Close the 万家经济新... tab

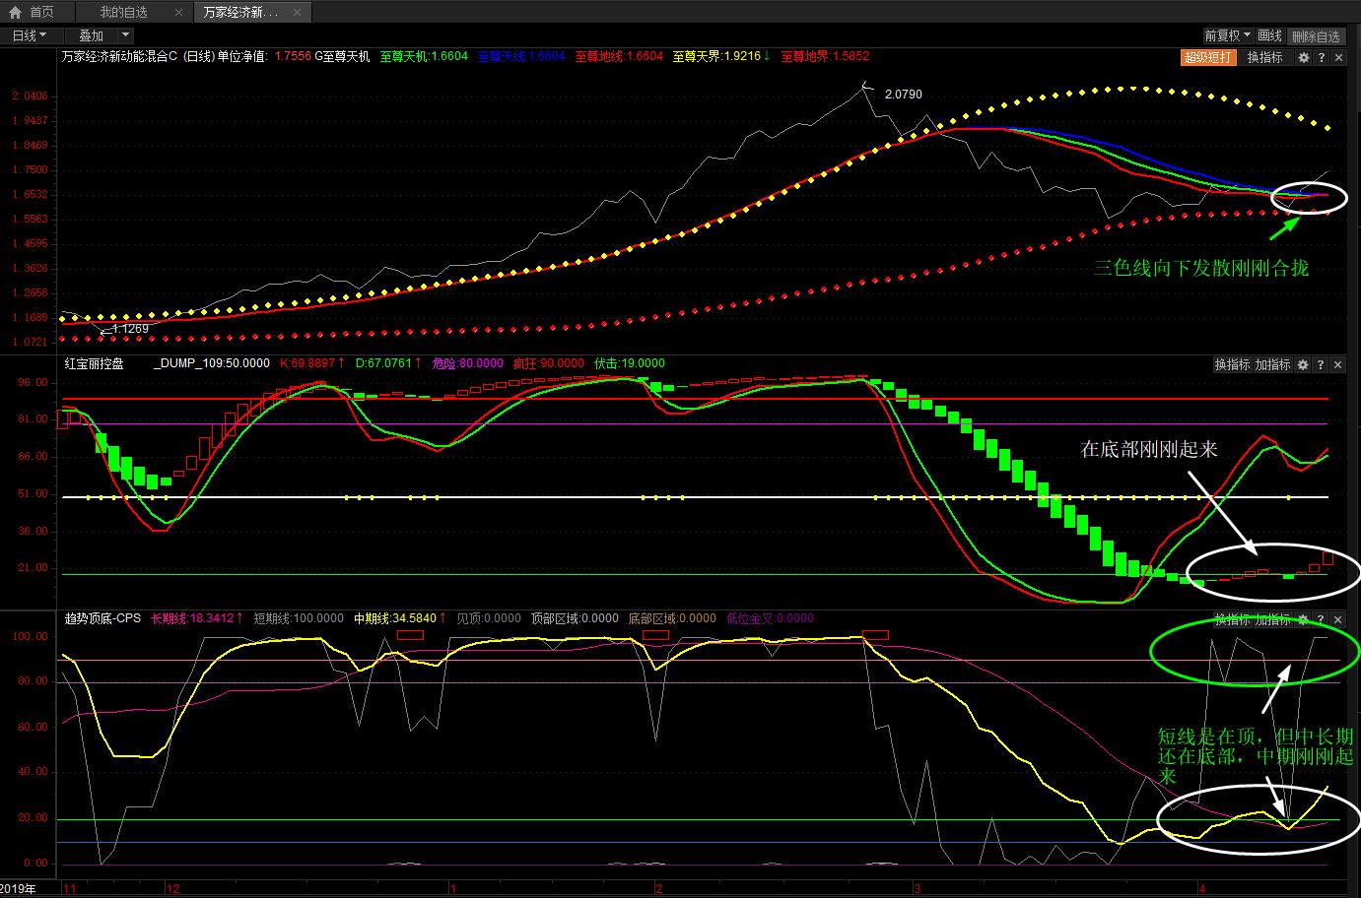click(297, 12)
